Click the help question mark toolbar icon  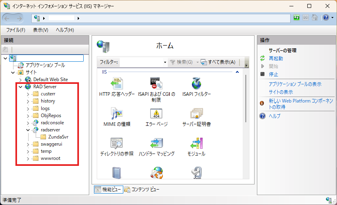[326, 17]
